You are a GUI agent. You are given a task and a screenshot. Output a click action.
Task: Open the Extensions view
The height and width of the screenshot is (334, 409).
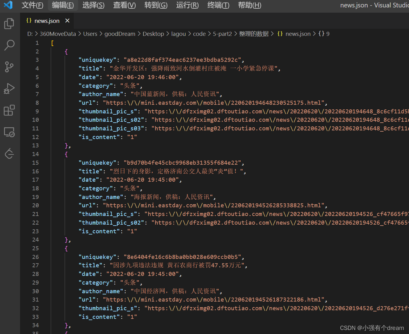(9, 110)
